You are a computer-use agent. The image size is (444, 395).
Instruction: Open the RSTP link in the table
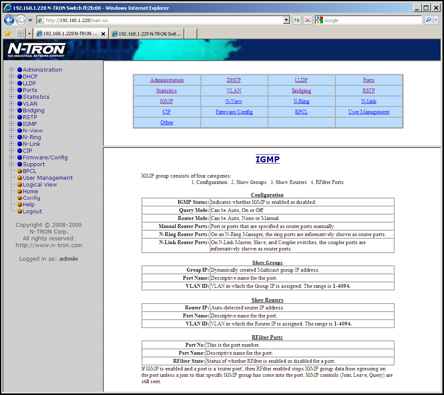pos(369,90)
